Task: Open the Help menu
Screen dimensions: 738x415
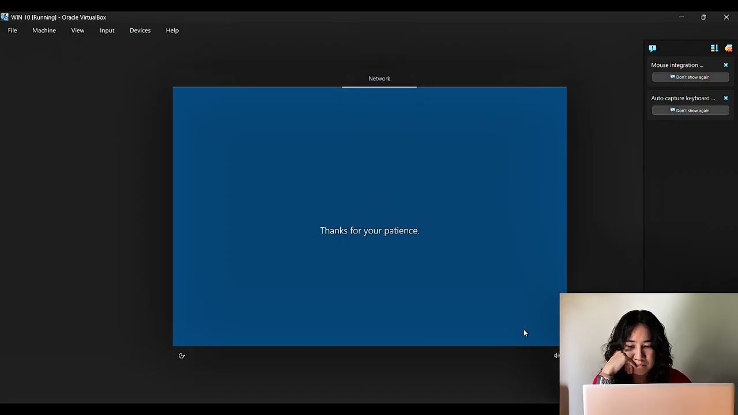Action: click(x=172, y=31)
